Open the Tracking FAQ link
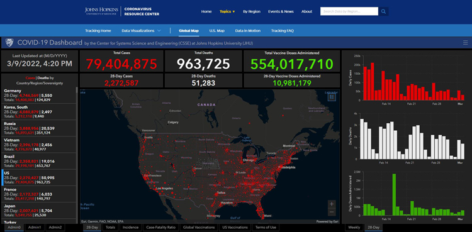Image resolution: width=472 pixels, height=232 pixels. pos(283,31)
